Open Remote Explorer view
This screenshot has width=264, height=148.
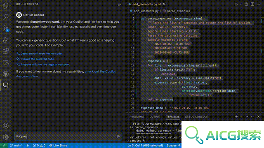coord(5,62)
